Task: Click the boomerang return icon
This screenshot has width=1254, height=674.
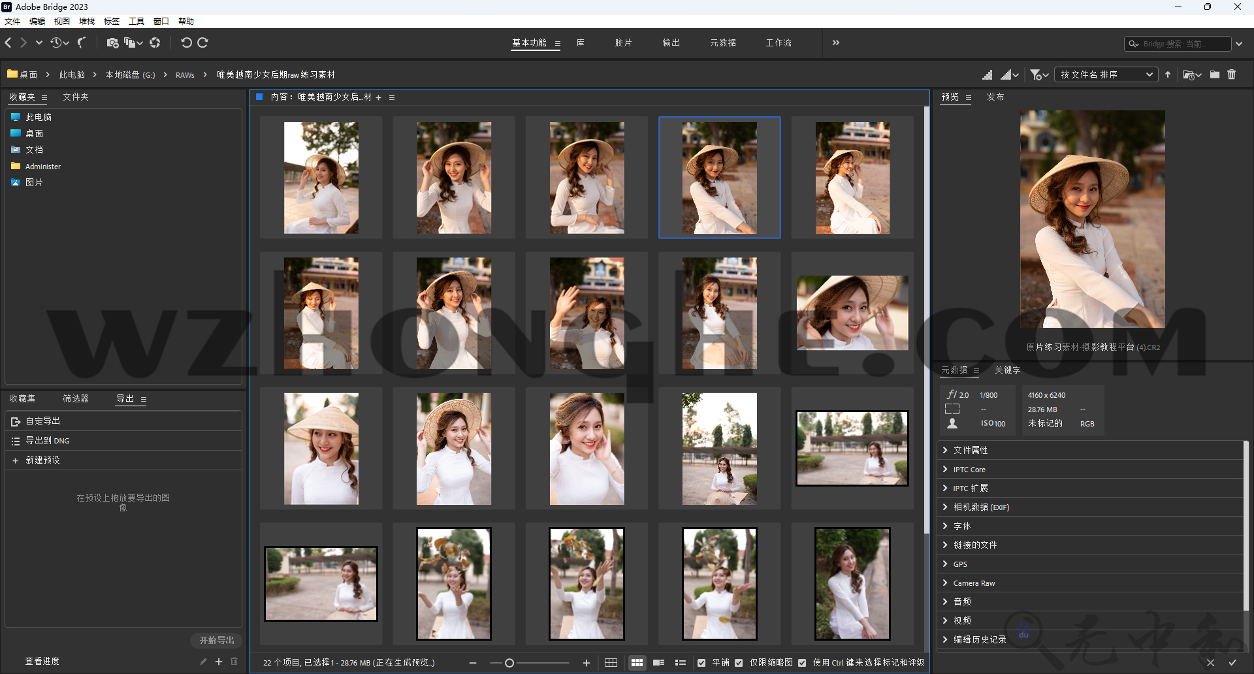Action: pyautogui.click(x=82, y=43)
